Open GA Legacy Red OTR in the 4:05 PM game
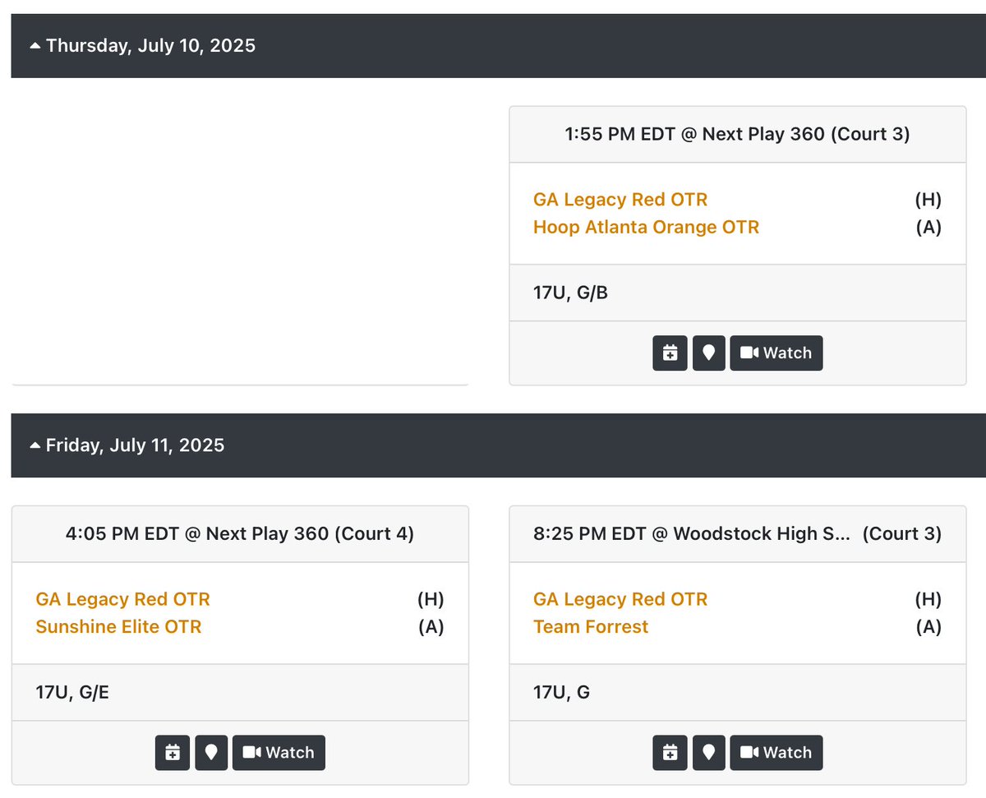Screen dimensions: 986x798 click(123, 599)
